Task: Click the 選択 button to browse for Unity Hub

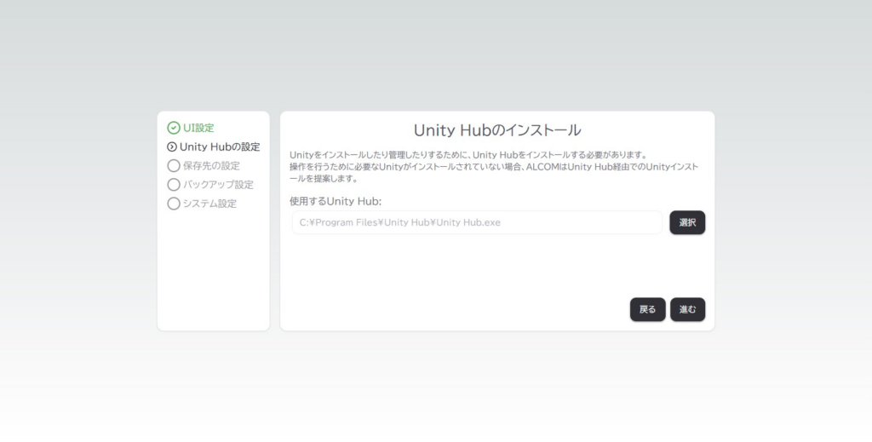Action: (687, 222)
